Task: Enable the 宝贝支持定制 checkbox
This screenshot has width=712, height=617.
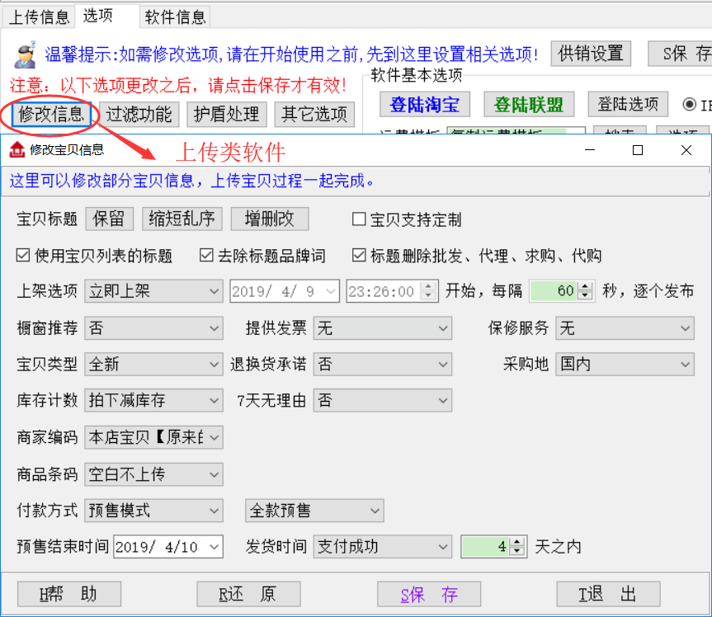Action: (359, 219)
